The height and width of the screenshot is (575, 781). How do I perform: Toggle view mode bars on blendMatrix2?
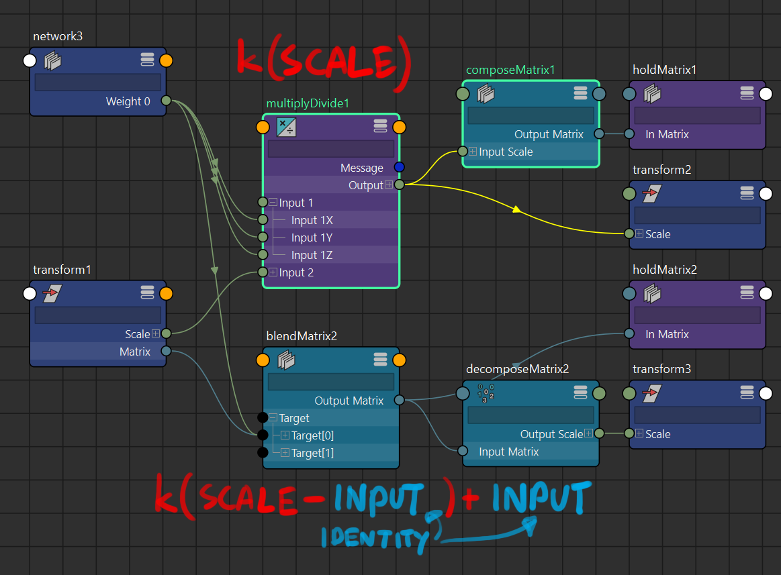[x=380, y=360]
